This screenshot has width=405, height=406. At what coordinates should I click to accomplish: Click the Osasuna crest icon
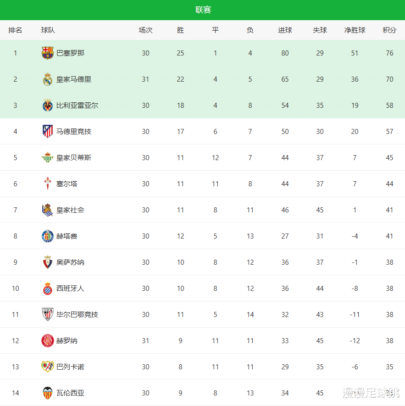pos(48,262)
